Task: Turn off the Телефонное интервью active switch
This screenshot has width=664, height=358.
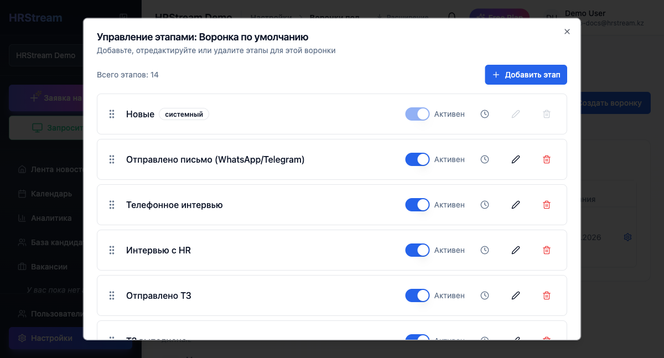Action: (x=417, y=205)
